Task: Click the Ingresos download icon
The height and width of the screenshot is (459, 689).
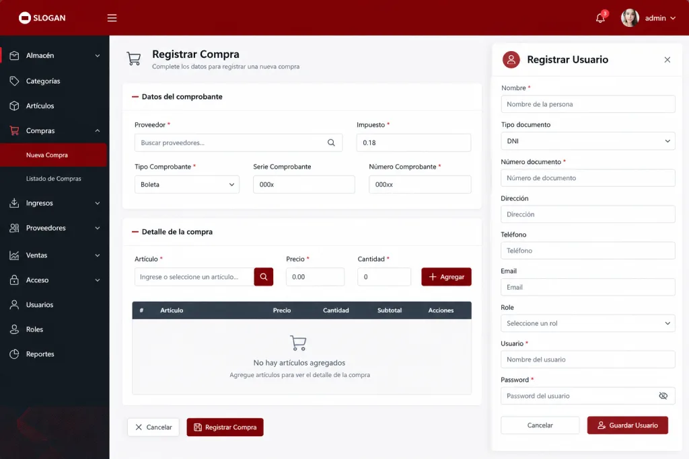Action: tap(15, 203)
